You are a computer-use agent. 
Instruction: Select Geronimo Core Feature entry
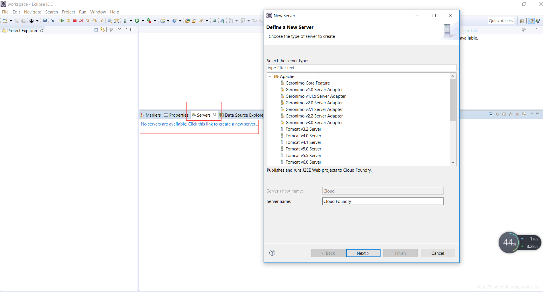(307, 83)
